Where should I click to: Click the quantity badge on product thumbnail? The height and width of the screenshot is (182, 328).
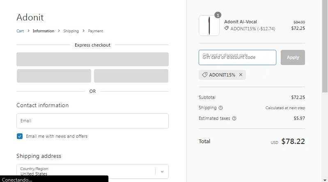click(218, 15)
